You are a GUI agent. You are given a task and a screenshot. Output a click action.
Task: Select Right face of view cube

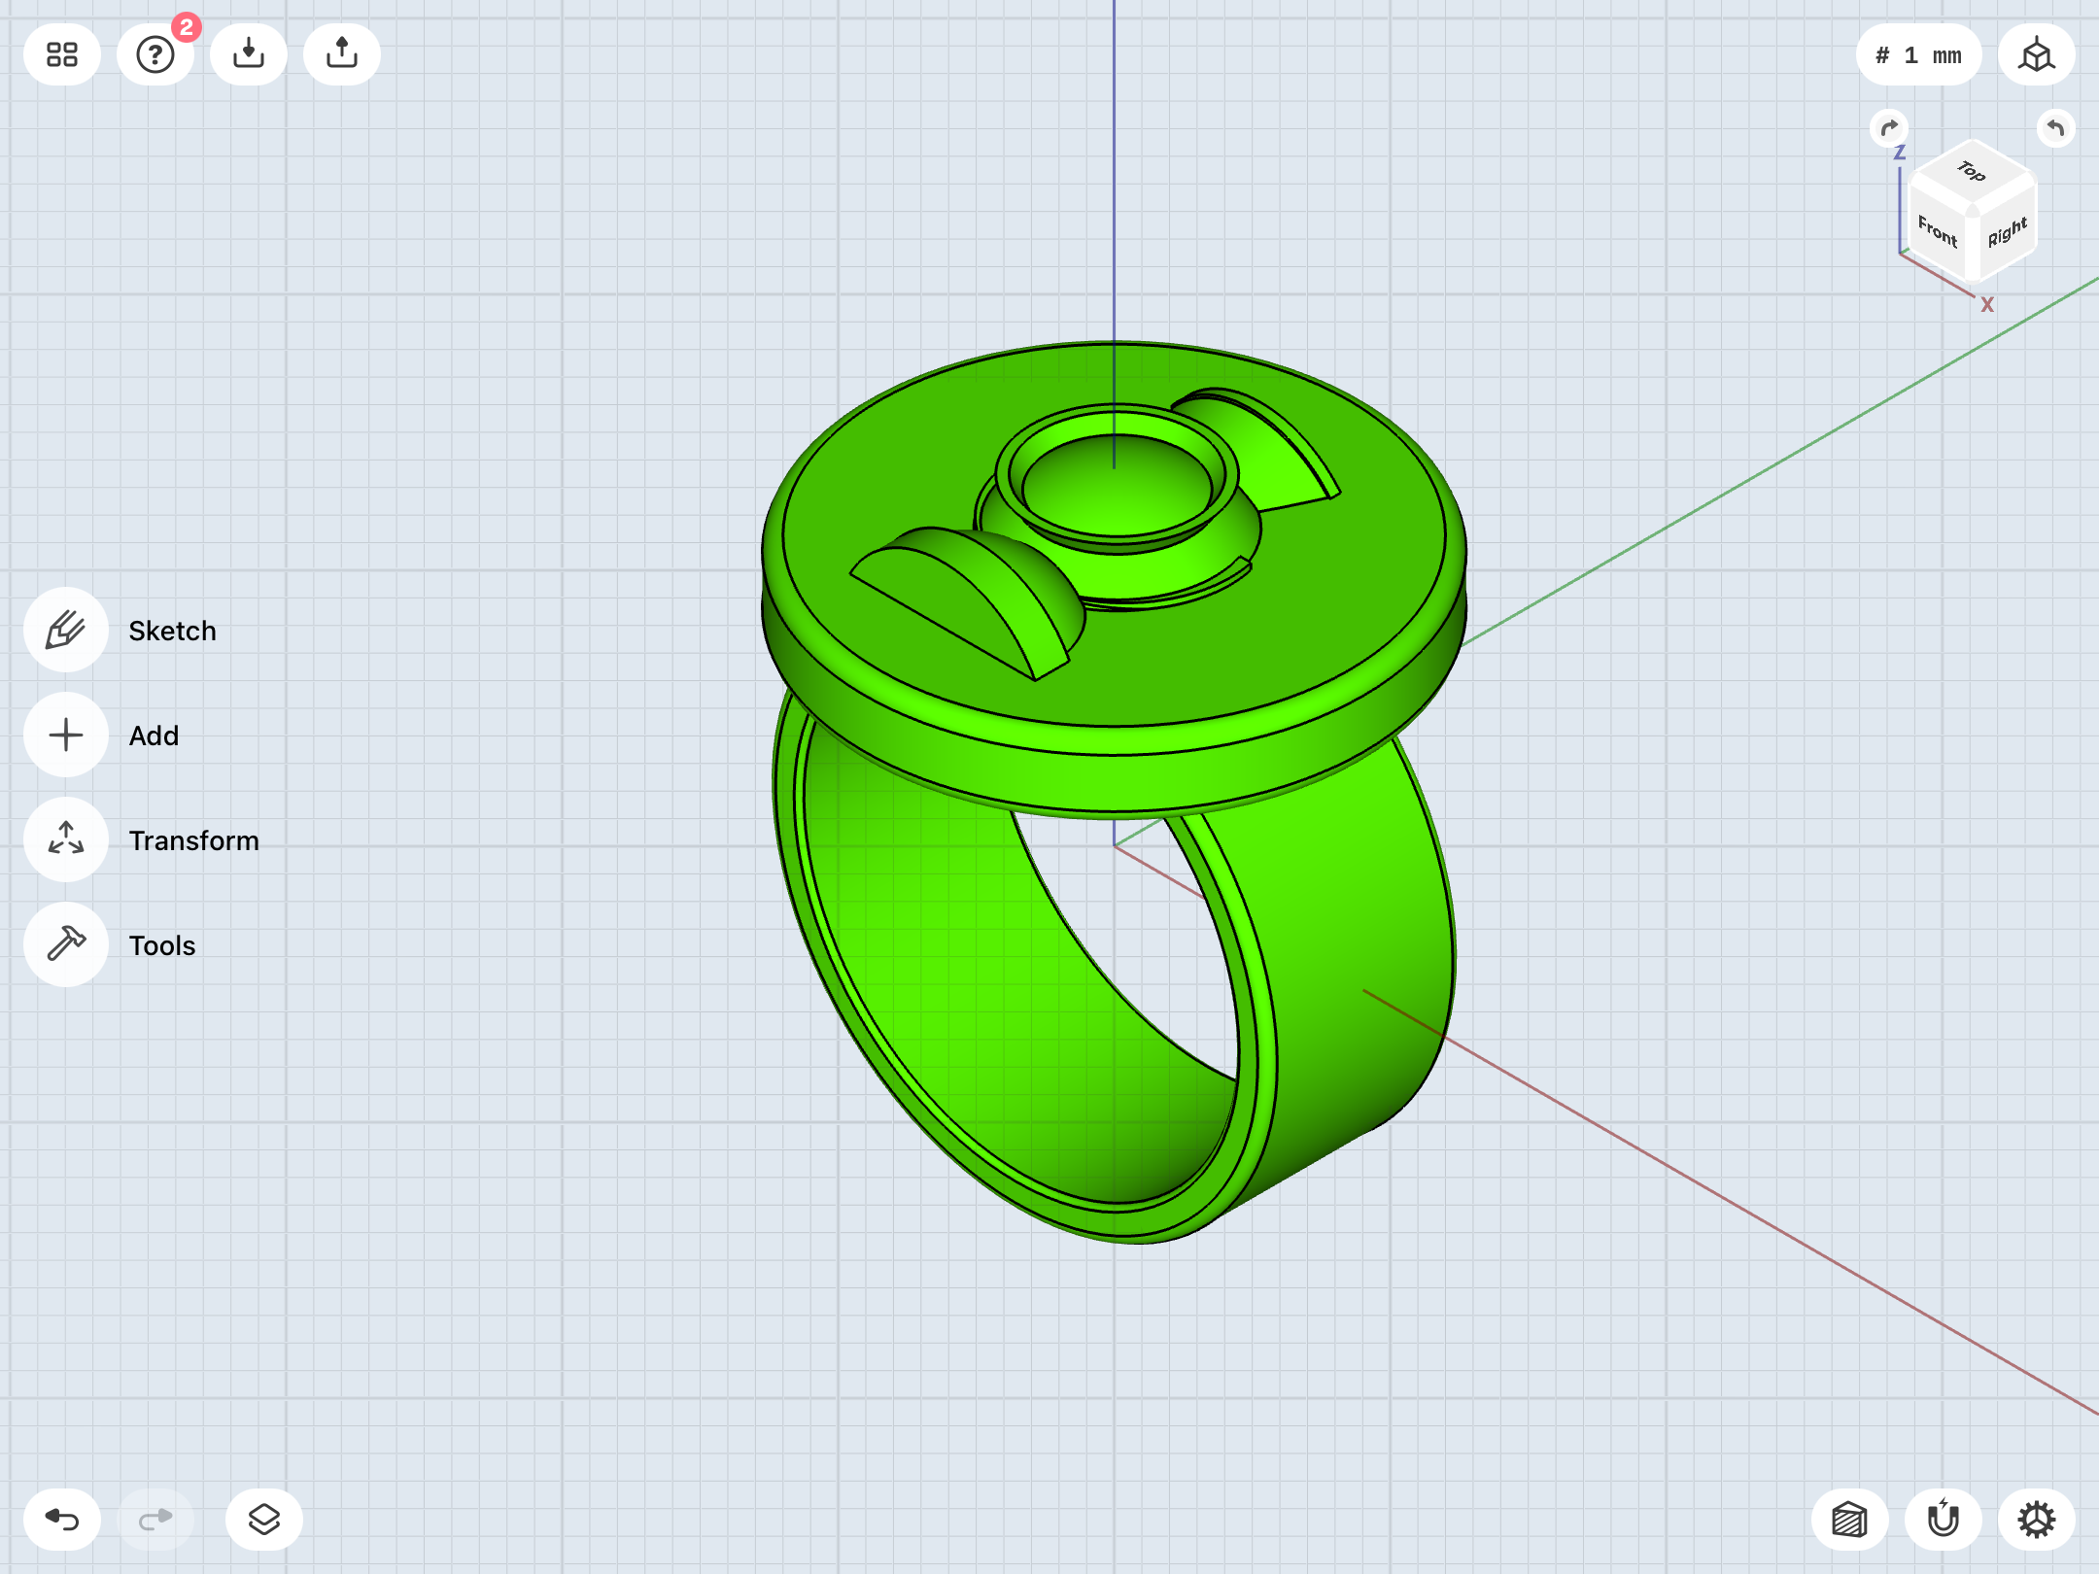(x=2008, y=231)
